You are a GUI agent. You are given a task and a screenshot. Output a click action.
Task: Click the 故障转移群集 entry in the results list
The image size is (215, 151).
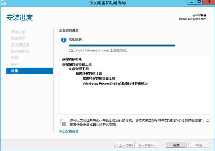tap(72, 59)
